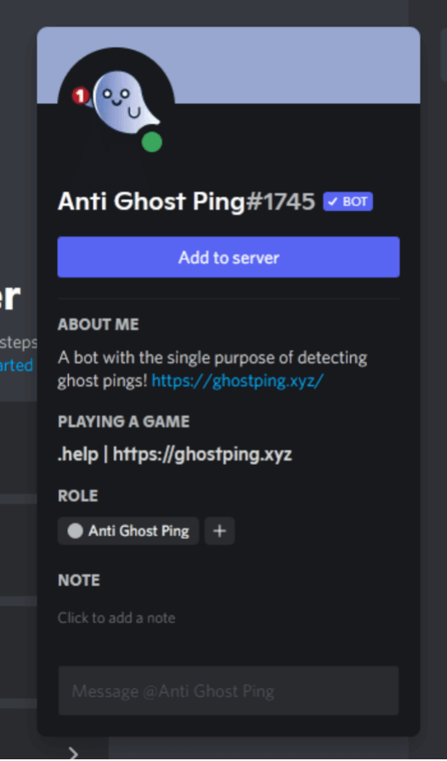This screenshot has width=447, height=761.
Task: Click the green online status dot
Action: (152, 142)
